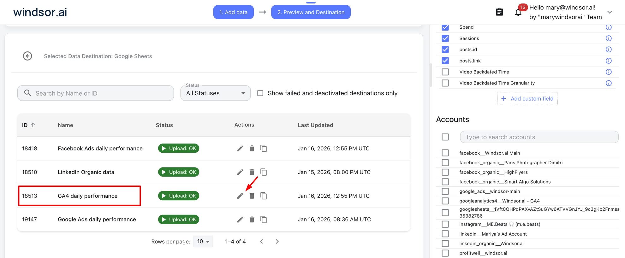Click the Name column header
625x258 pixels.
65,125
